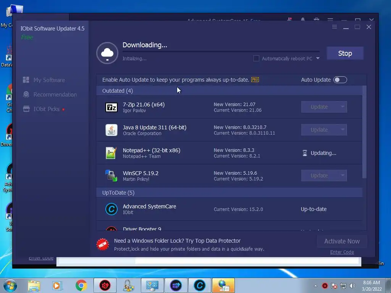Click the cloud download status icon
391x293 pixels.
pyautogui.click(x=107, y=53)
